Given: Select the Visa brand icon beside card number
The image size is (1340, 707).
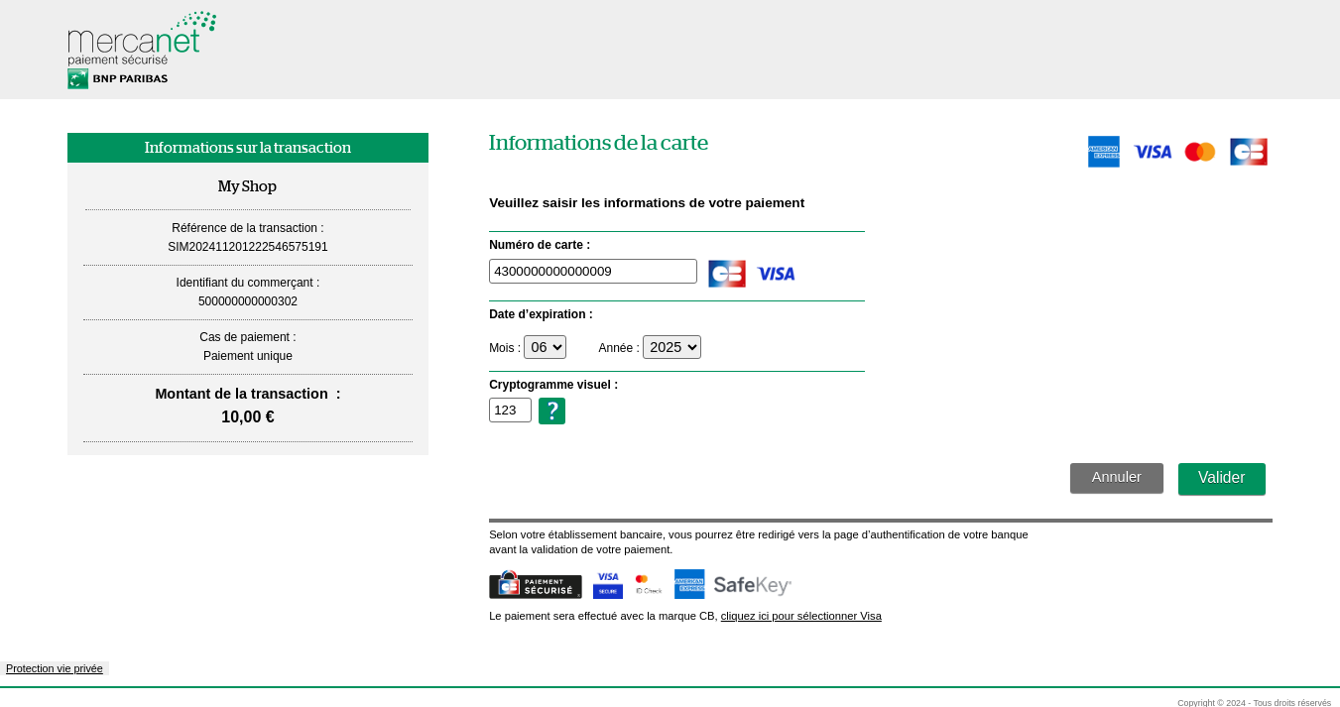Looking at the screenshot, I should [x=776, y=274].
